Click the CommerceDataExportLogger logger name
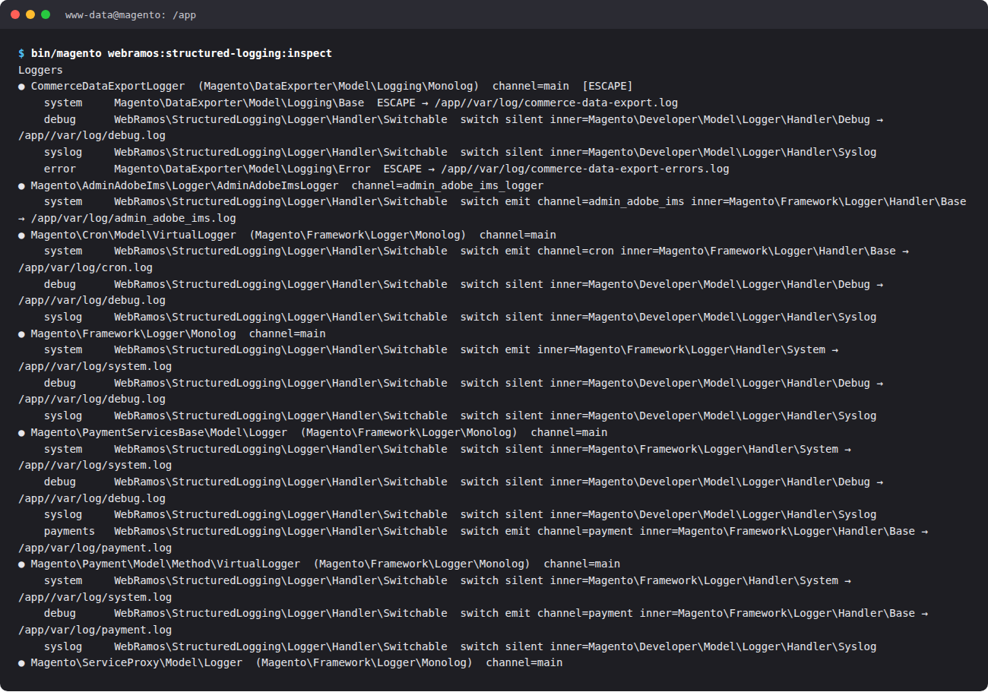 pos(108,86)
